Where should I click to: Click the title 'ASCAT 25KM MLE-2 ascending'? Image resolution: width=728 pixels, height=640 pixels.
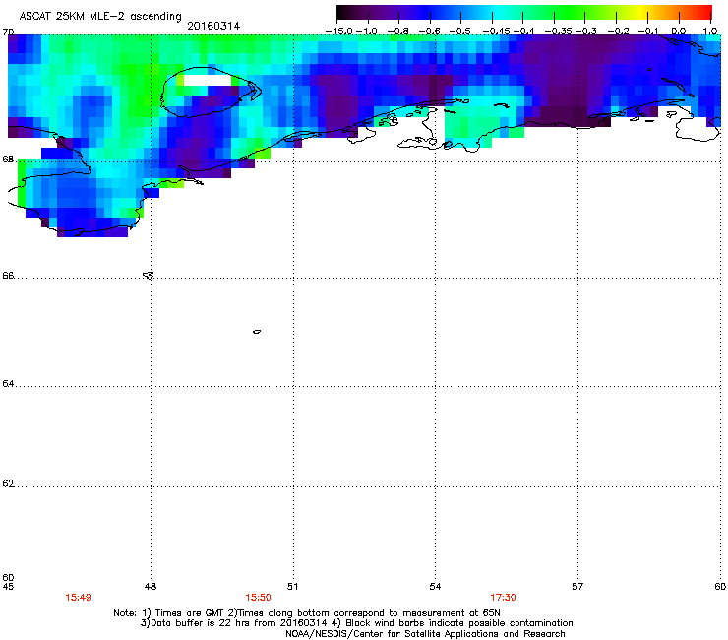[100, 17]
